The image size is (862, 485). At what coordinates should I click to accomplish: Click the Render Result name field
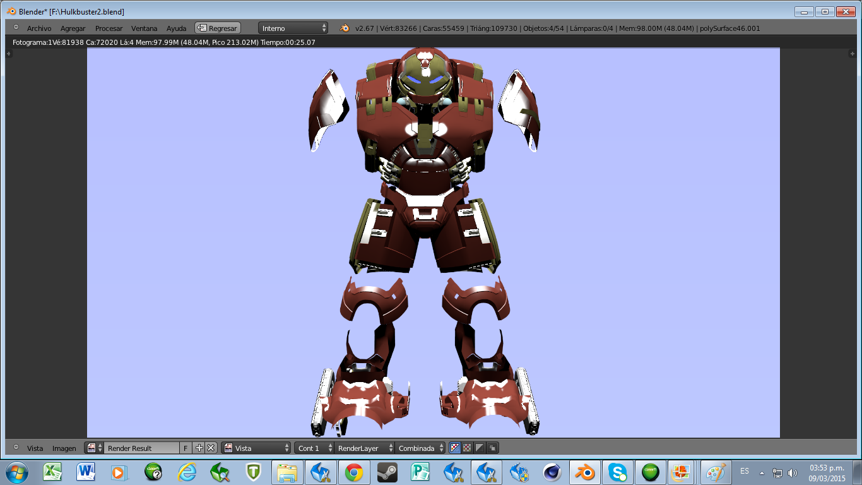(x=142, y=448)
